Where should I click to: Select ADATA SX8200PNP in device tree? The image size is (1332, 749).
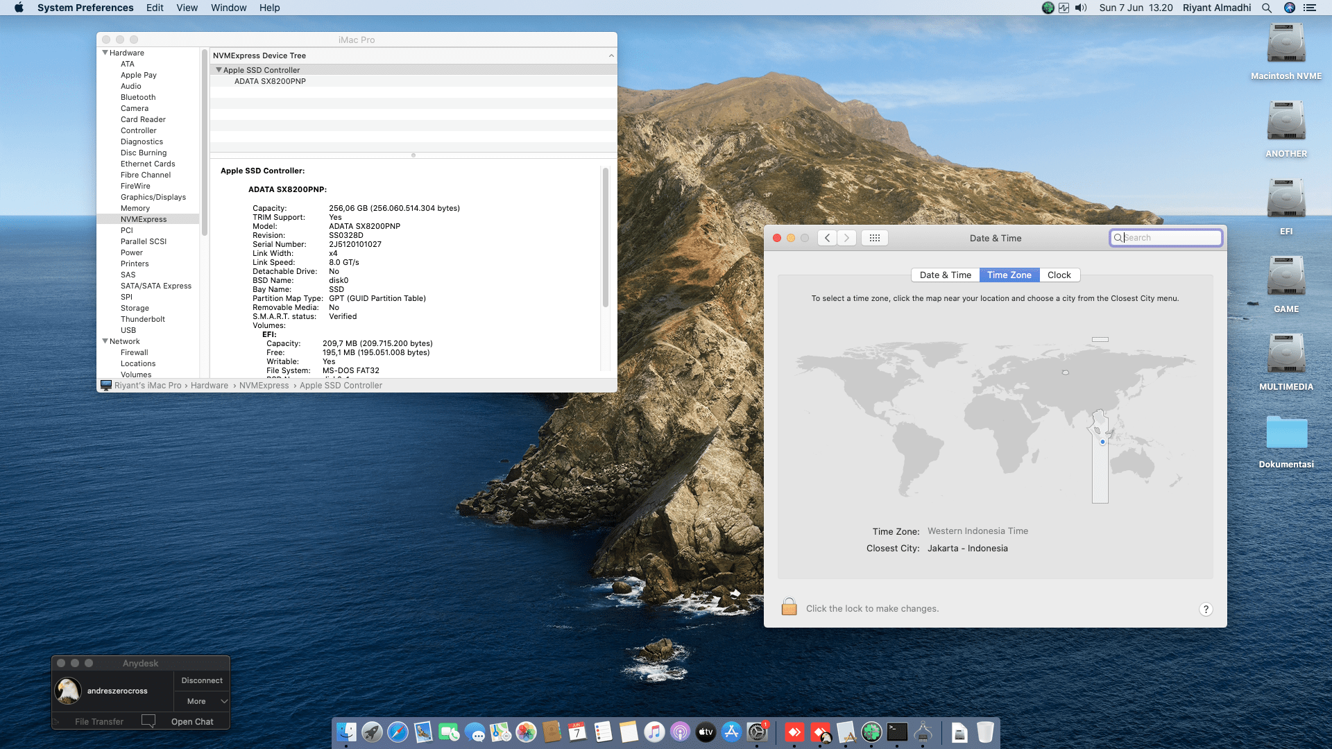coord(270,81)
